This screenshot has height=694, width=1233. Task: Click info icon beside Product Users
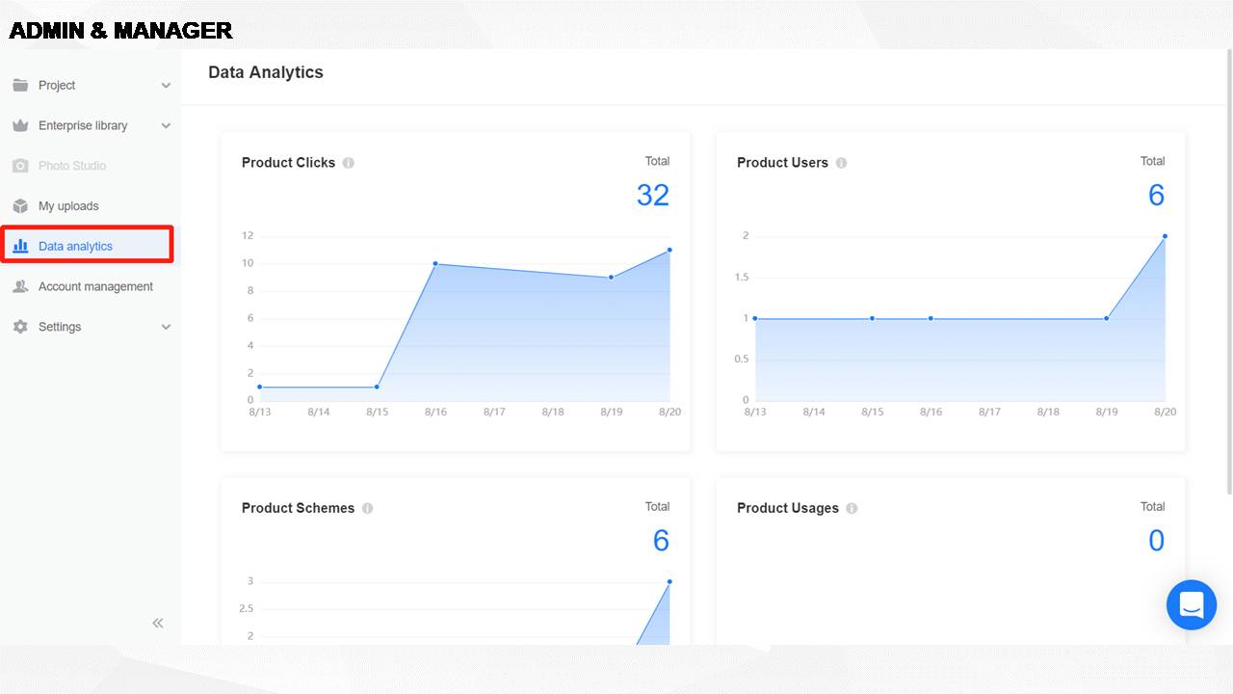tap(841, 163)
